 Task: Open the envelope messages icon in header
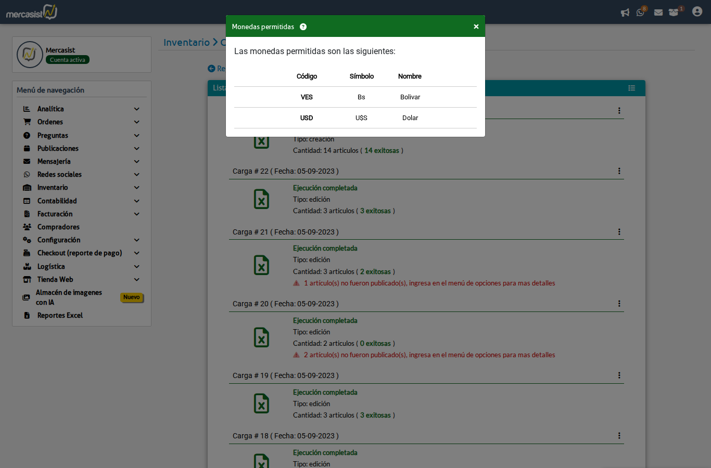point(658,12)
